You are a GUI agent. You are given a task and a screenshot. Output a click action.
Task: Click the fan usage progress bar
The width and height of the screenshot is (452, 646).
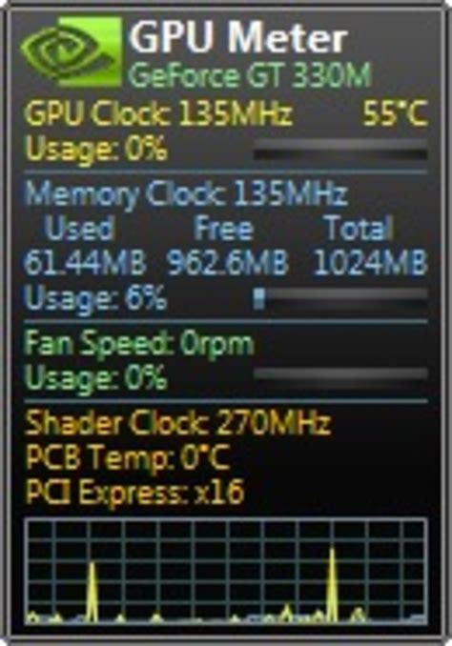click(x=340, y=373)
